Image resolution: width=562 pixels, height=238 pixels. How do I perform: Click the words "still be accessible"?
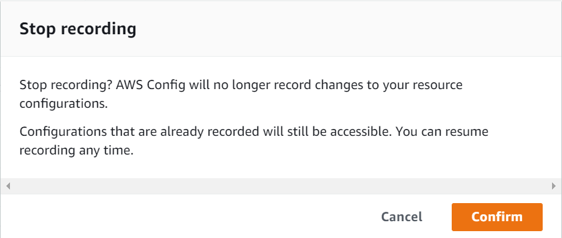340,131
